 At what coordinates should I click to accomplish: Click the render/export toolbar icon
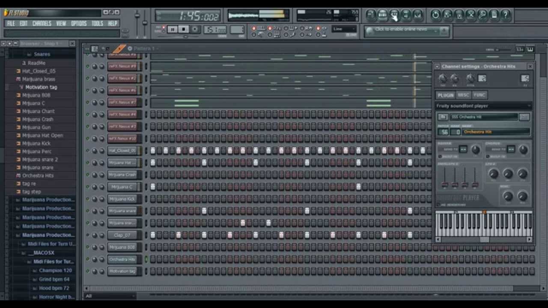459,15
